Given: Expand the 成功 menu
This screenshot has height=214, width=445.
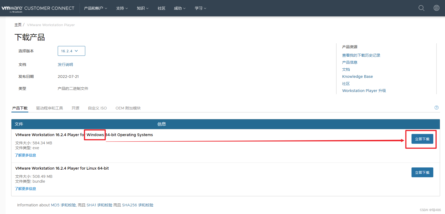Looking at the screenshot, I should pyautogui.click(x=180, y=8).
